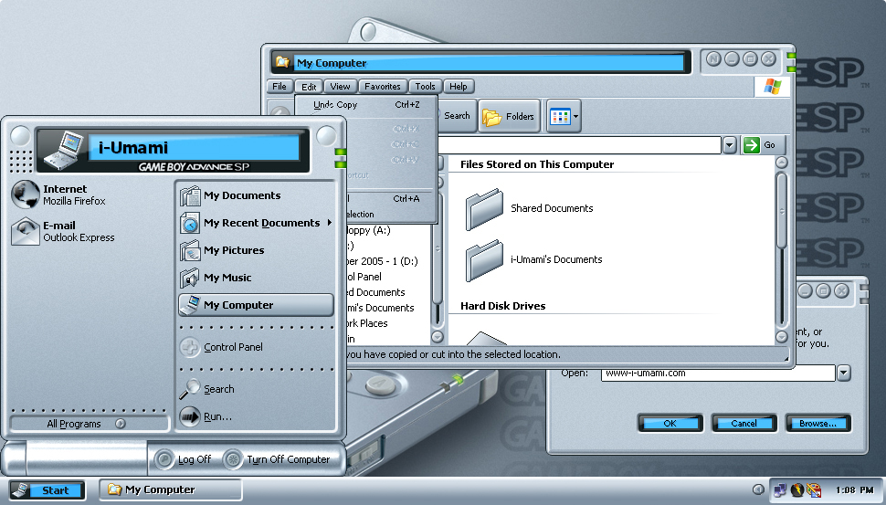The width and height of the screenshot is (886, 505).
Task: Click the Browse... button
Action: [817, 423]
